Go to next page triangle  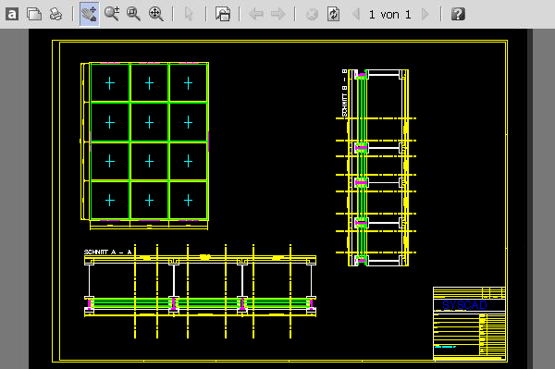425,15
